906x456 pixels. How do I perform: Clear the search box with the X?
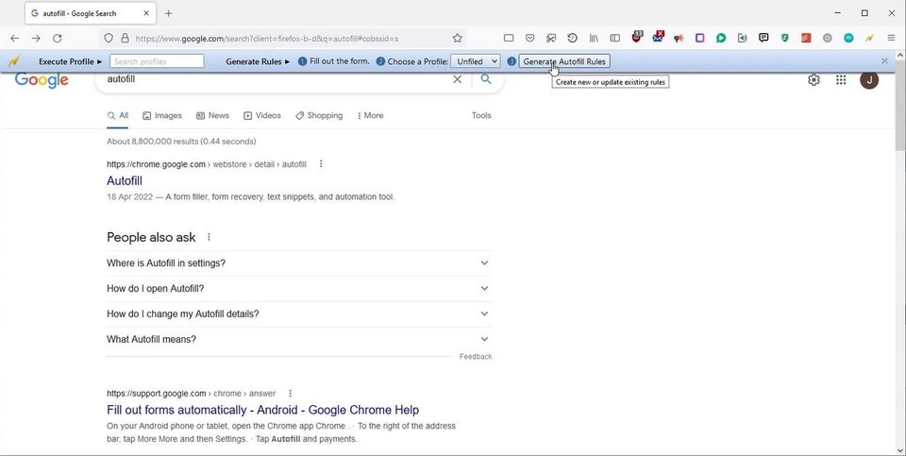[457, 79]
